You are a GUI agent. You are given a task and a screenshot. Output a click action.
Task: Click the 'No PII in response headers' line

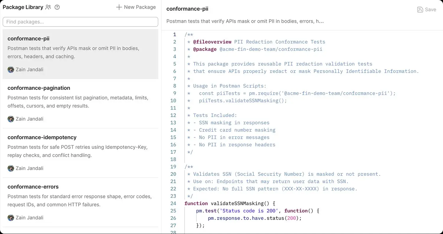point(231,145)
